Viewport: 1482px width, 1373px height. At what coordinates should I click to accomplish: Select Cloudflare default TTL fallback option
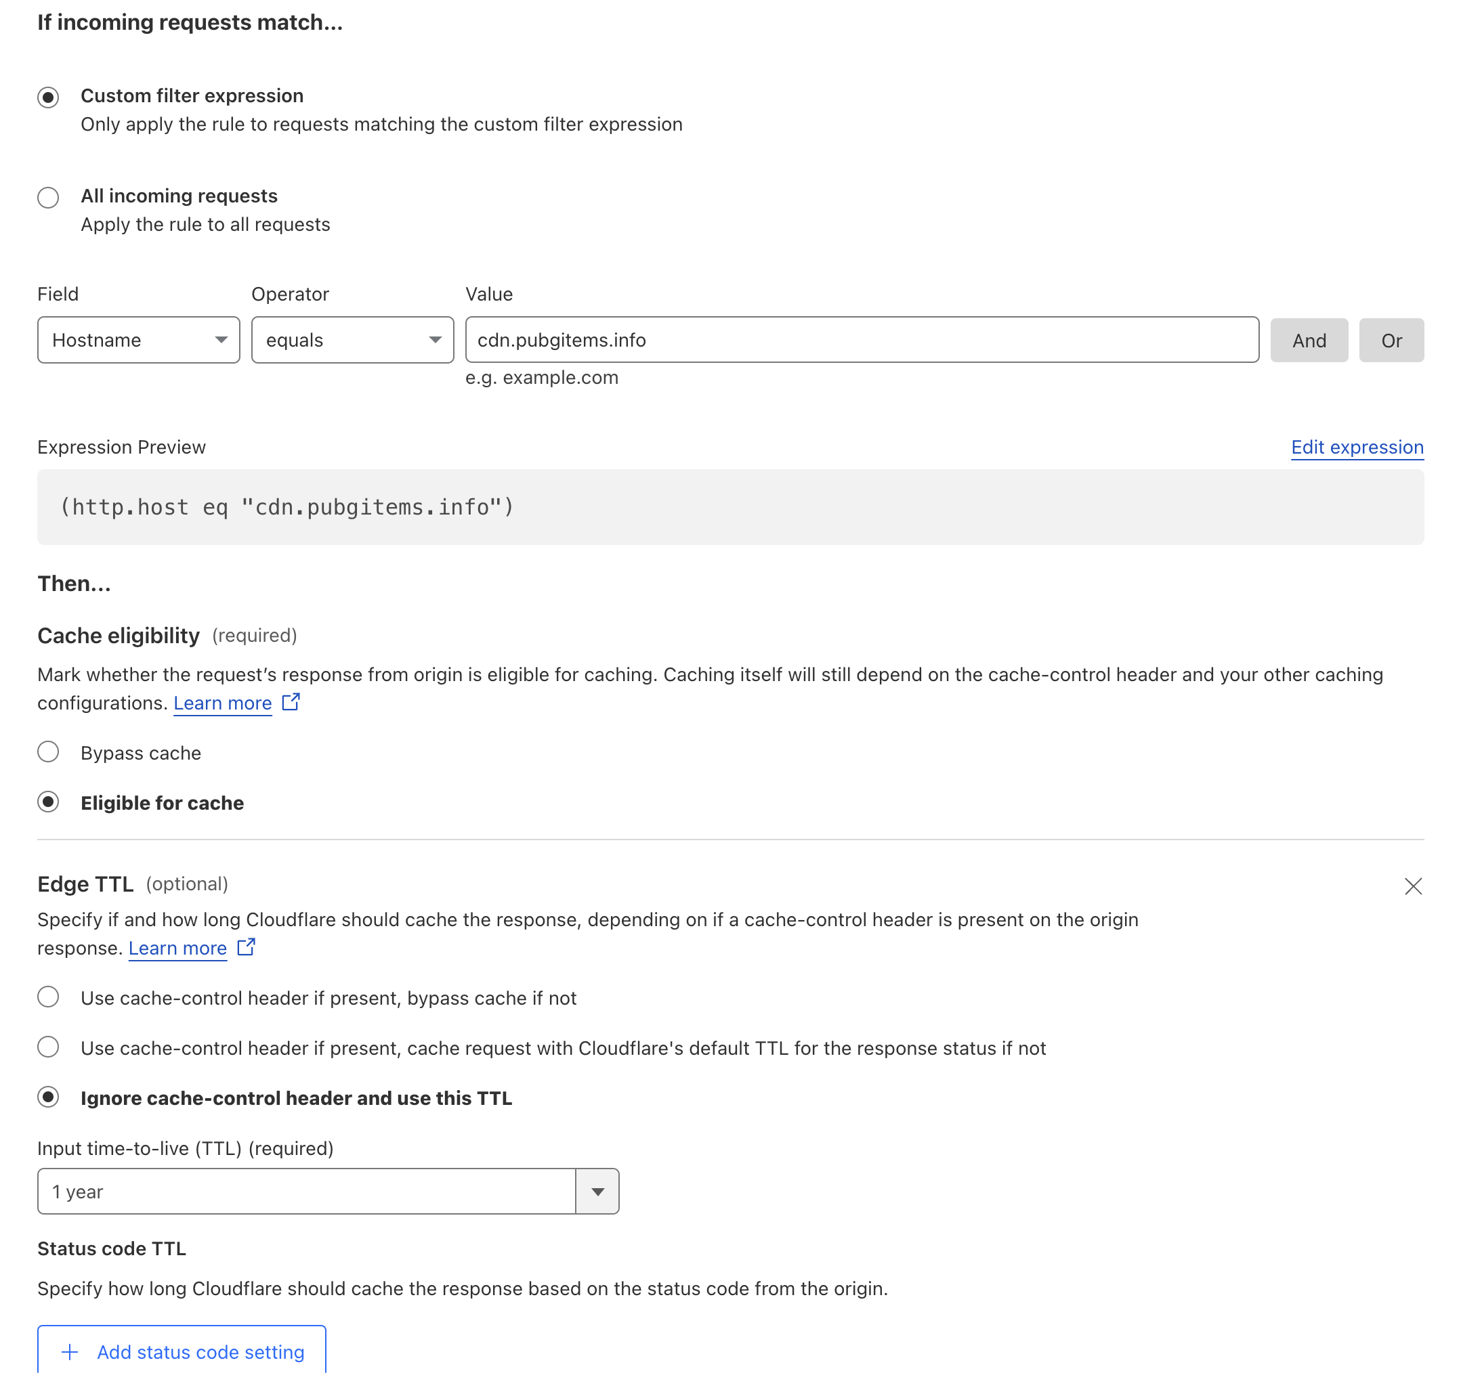pos(48,1047)
